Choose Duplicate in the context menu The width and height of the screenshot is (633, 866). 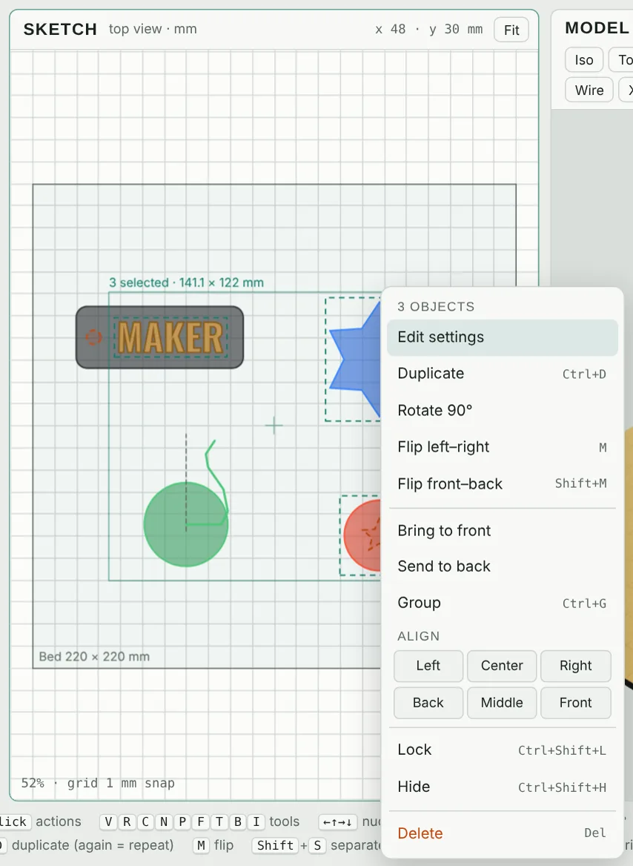502,374
